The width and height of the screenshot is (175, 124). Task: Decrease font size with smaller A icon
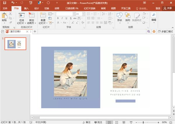pos(77,23)
